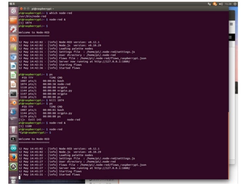Click the 14:42:02 Node-RED version line
Screen dimensions: 245x184
59,42
